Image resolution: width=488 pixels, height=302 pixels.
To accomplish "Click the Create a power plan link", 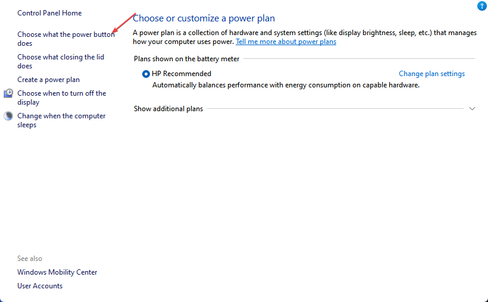I will pyautogui.click(x=48, y=80).
